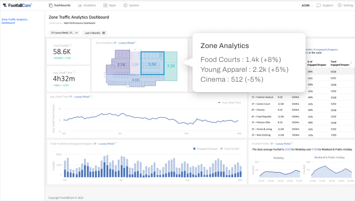Open Support via the chat bubble icon
This screenshot has height=201, width=355.
pos(318,5)
